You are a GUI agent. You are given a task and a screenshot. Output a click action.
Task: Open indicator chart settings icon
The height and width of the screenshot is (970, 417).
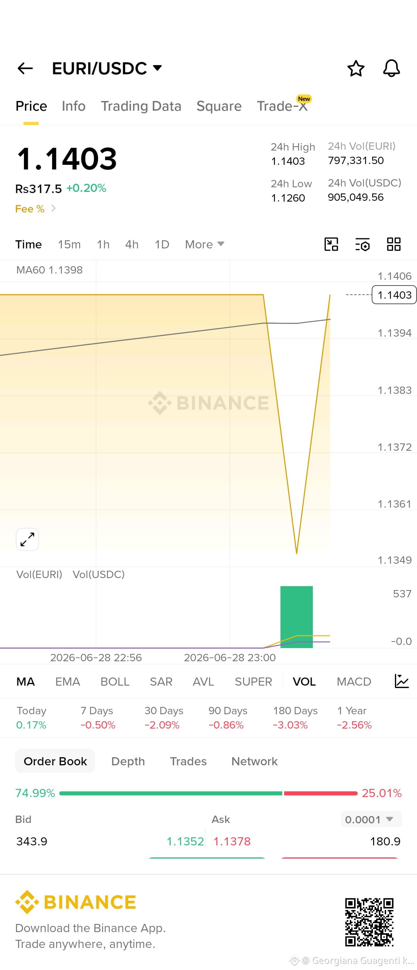pyautogui.click(x=402, y=681)
